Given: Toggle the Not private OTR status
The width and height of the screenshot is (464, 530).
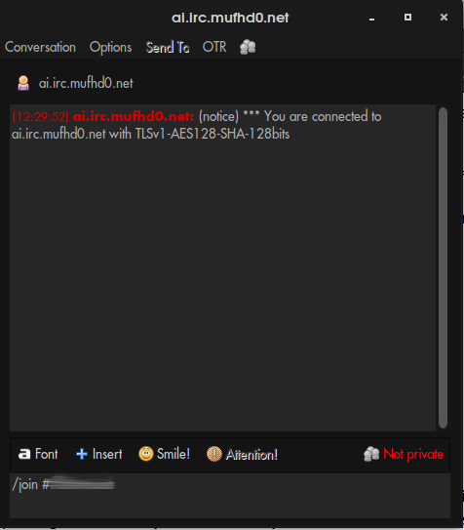Looking at the screenshot, I should (404, 454).
